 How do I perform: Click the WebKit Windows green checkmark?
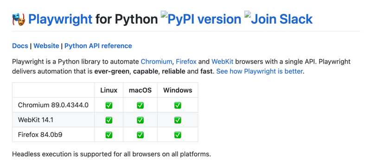[x=178, y=120]
